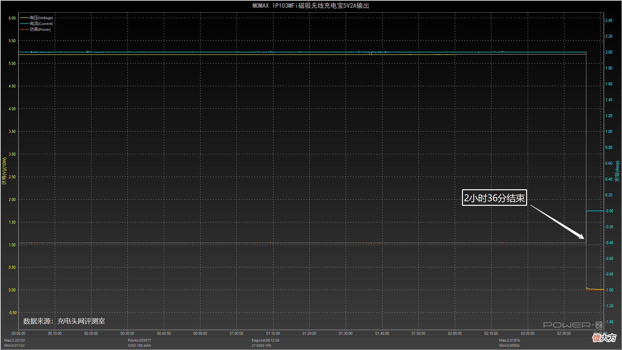622x350 pixels.
Task: Click the 0.50 voltage axis tick
Action: (12, 267)
